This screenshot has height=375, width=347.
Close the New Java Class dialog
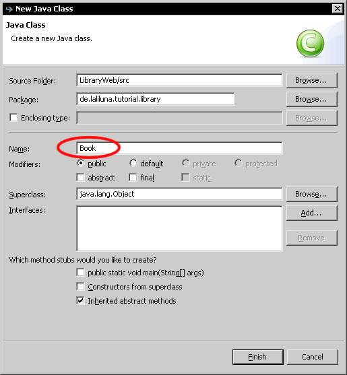tap(337, 9)
